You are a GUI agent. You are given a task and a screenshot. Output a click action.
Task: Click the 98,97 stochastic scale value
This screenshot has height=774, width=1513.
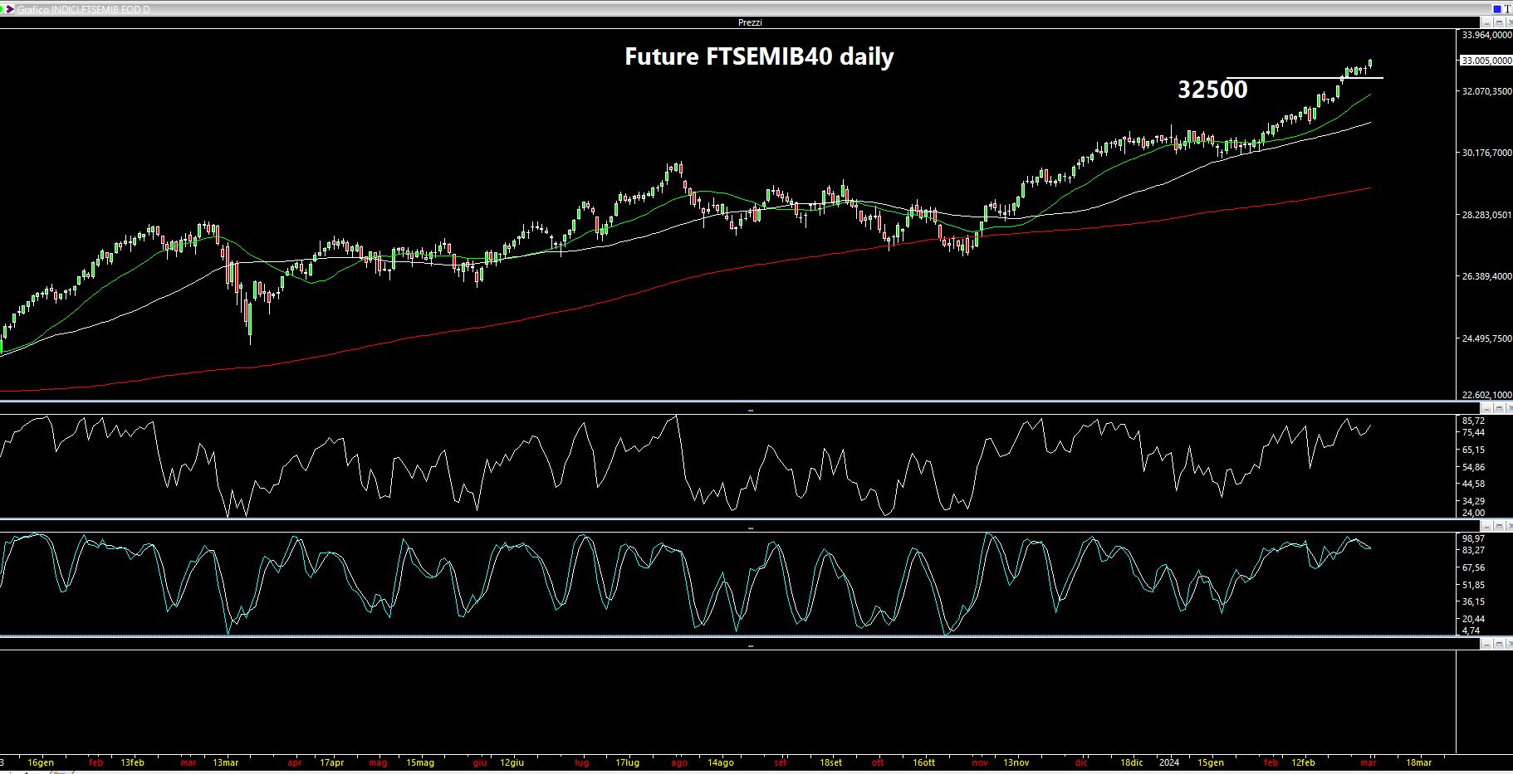click(1473, 538)
